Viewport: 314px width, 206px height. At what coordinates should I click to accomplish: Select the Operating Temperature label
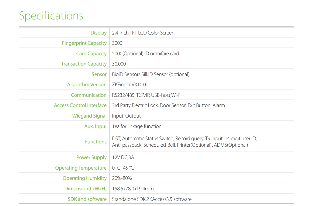(x=80, y=168)
